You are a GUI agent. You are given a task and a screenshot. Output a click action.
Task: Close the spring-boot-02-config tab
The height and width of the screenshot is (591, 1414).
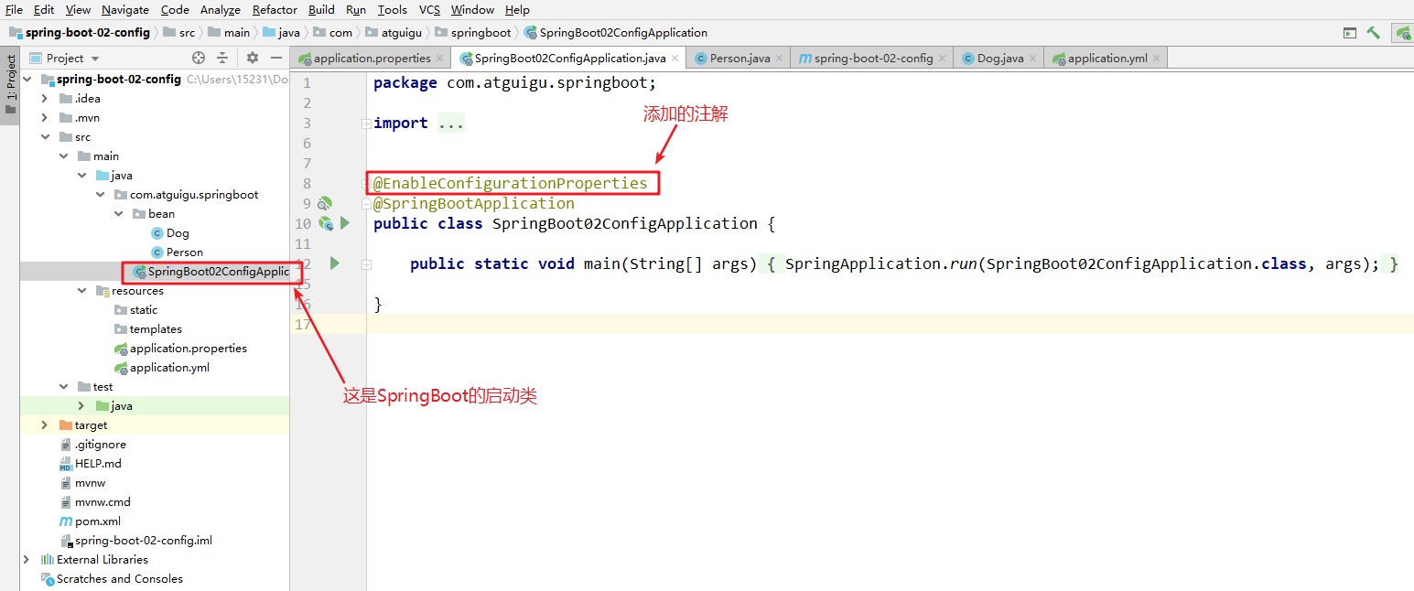943,57
